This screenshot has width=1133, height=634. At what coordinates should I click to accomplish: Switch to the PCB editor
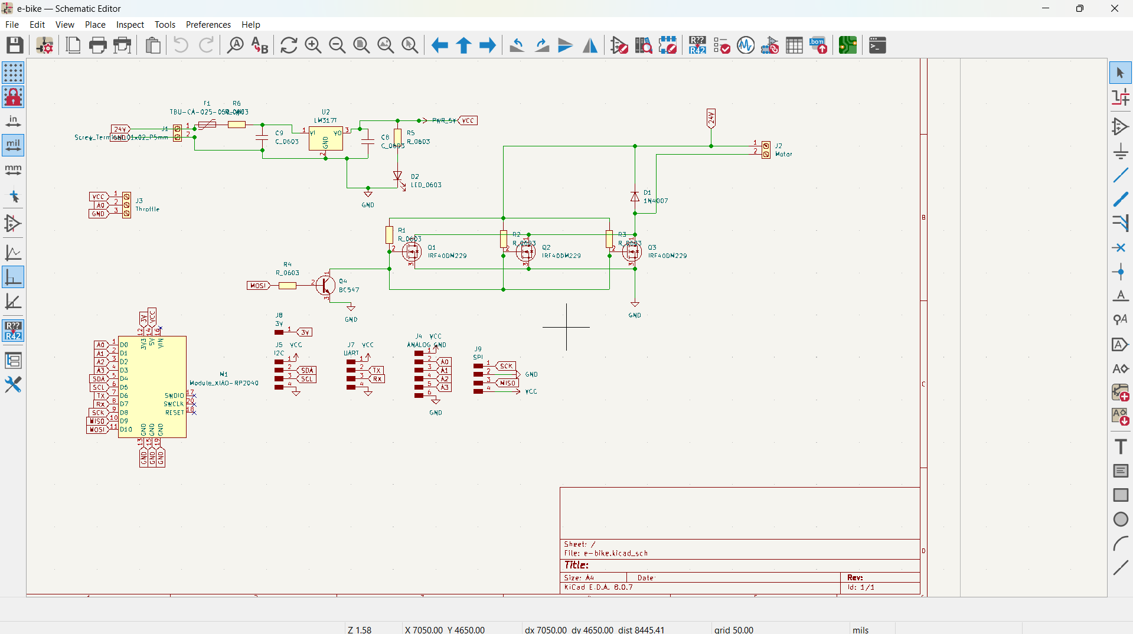(x=848, y=45)
